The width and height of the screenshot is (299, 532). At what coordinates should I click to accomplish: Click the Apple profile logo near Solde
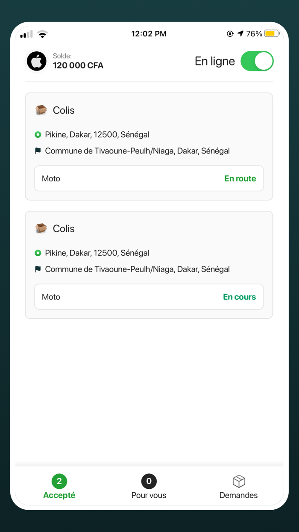click(x=36, y=61)
